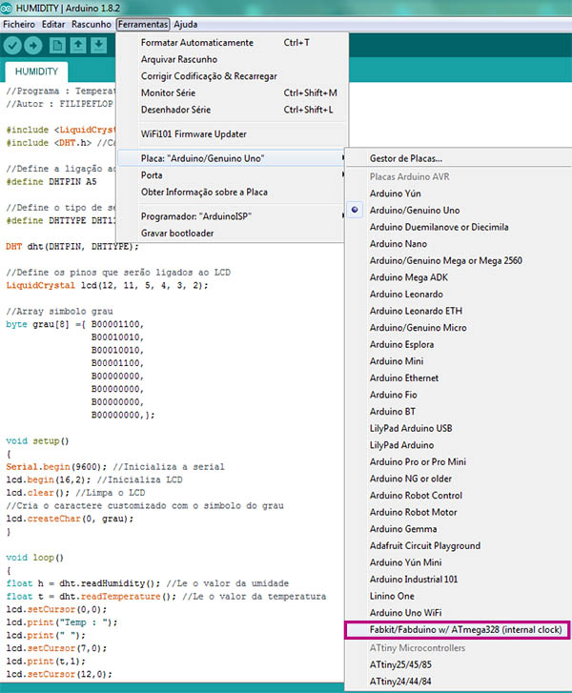Switch to the HUMIDITY sketch tab
The width and height of the screenshot is (572, 693).
(36, 71)
